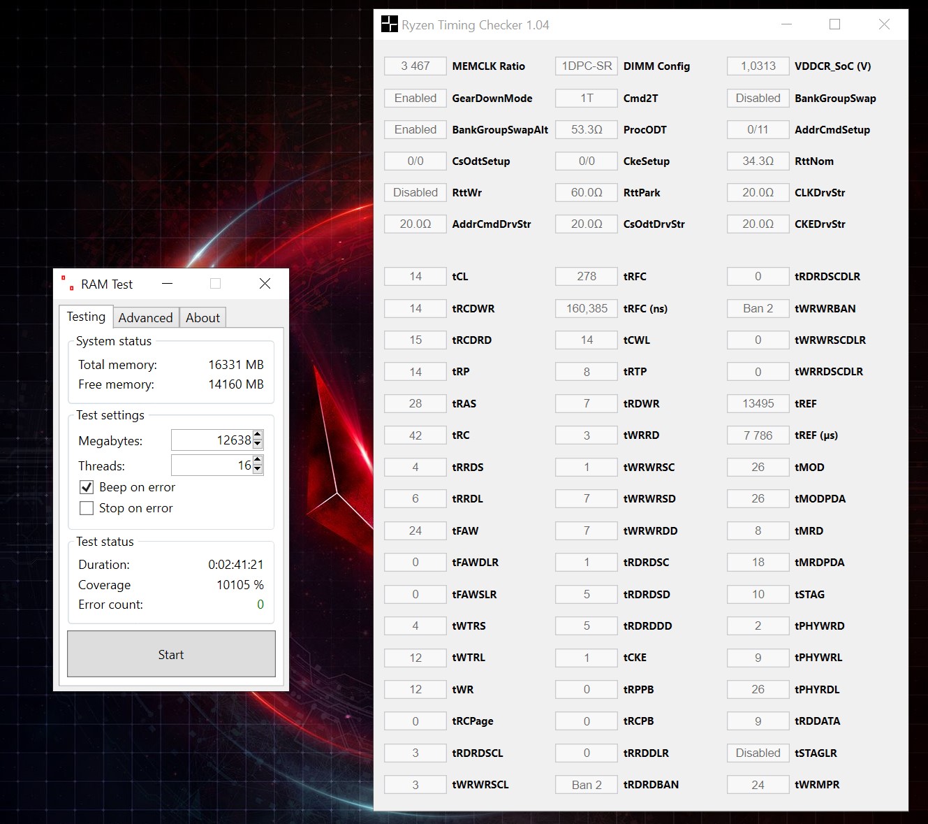The height and width of the screenshot is (824, 928).
Task: Click the GearDownMode Enabled field
Action: point(415,98)
